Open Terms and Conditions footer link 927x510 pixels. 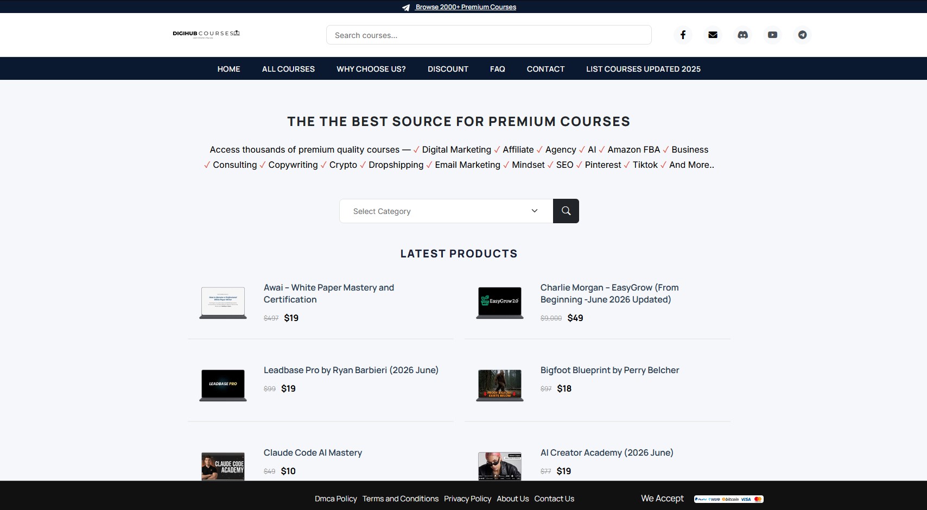point(401,499)
